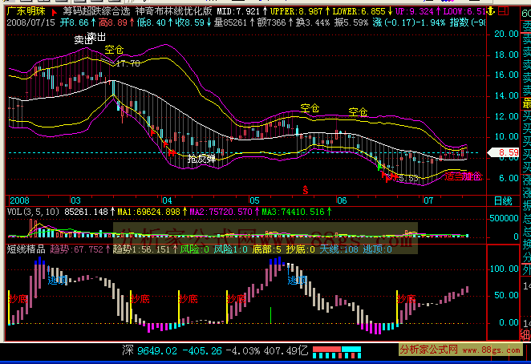
Task: Click the 5.53 low price annotation
Action: point(408,179)
